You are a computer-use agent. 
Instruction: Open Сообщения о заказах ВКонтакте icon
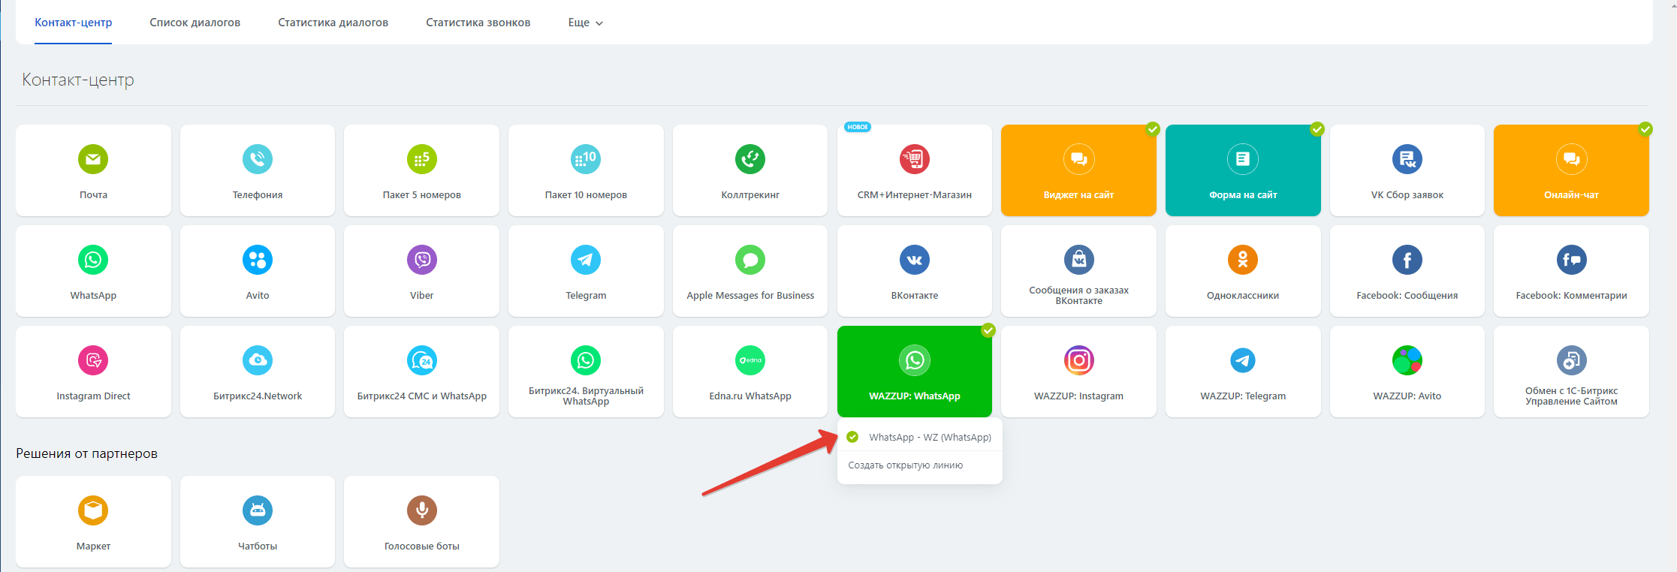1079,260
